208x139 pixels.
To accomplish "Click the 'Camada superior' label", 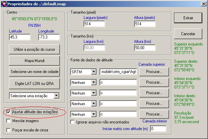I will 152,64.
